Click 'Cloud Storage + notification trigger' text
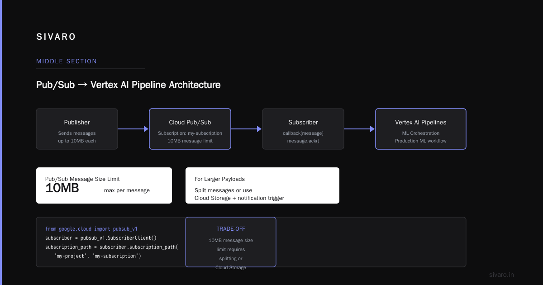Screen dimensions: 543x285 (x=239, y=198)
